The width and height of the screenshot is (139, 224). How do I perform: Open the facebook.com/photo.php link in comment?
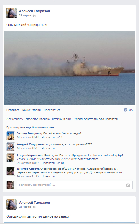(x=70, y=157)
